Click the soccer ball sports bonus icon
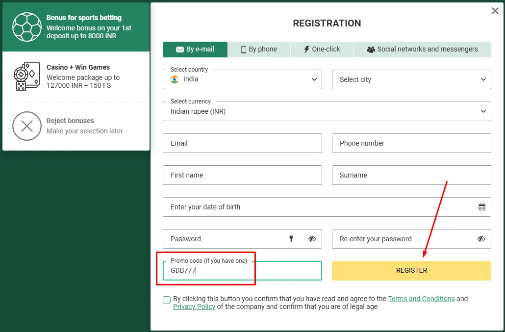Image resolution: width=505 pixels, height=332 pixels. click(x=27, y=27)
